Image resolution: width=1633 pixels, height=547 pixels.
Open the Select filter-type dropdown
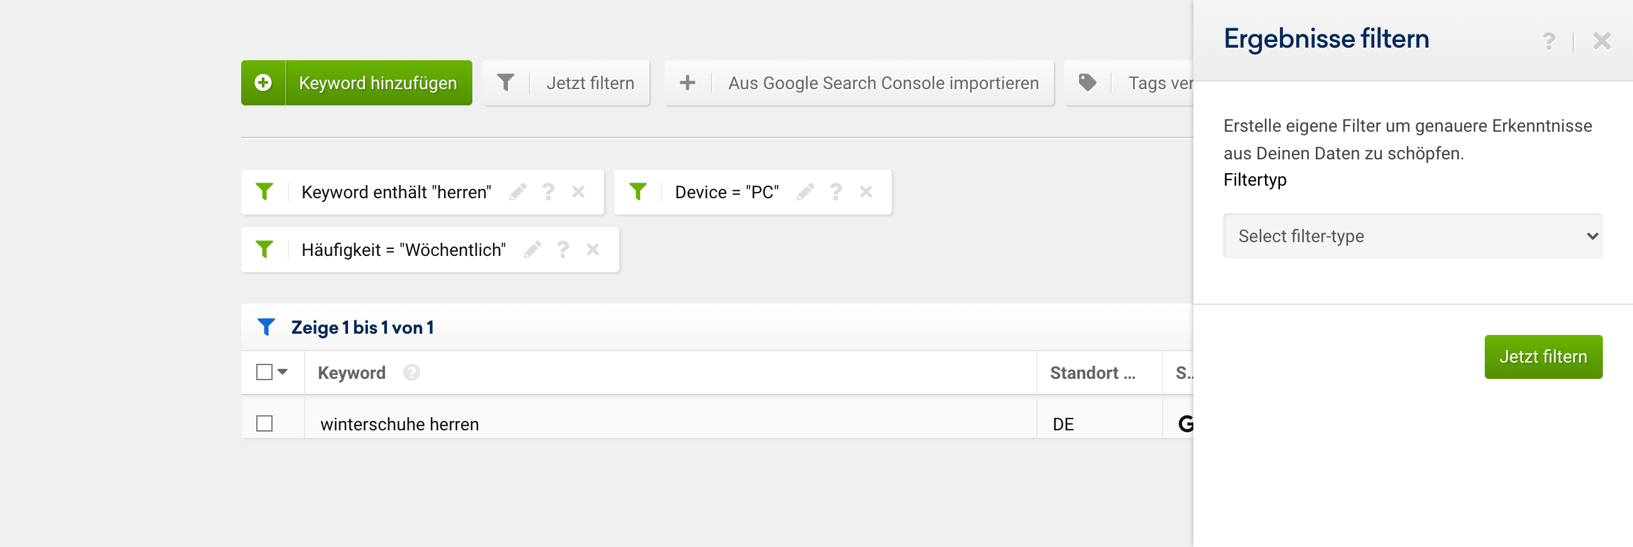1413,236
